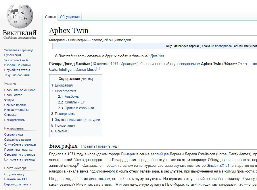
Task: Open Сведения о странице
Action: pos(20,154)
